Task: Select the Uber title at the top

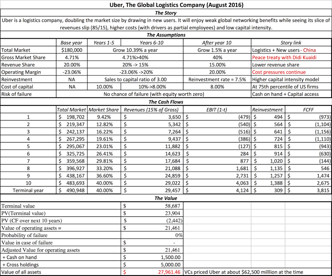Action: coord(166,5)
